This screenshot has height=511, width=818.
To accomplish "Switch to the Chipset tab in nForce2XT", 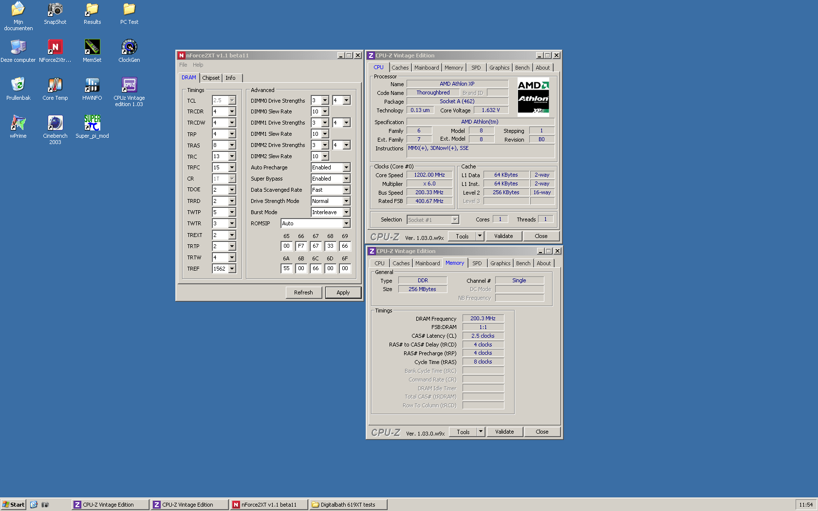I will (211, 78).
